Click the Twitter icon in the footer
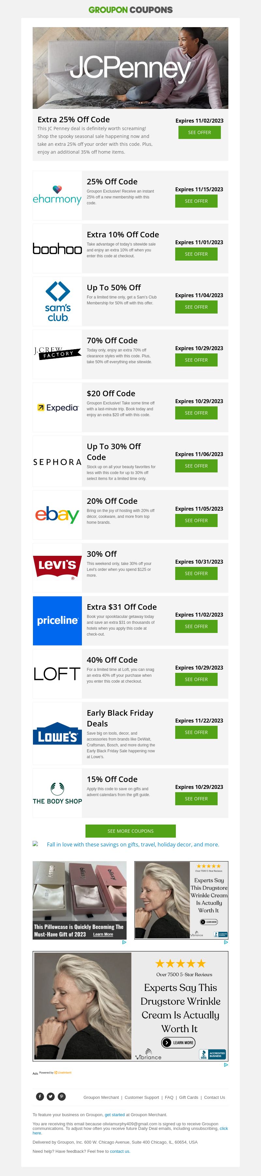This screenshot has height=1176, width=261. tap(51, 1097)
